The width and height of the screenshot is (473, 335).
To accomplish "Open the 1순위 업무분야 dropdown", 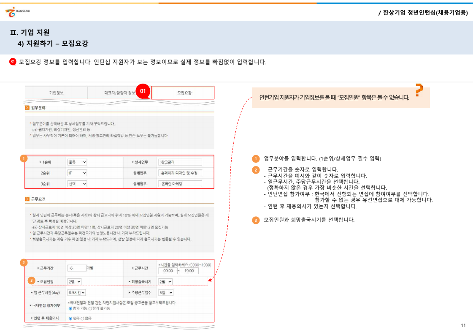I will pyautogui.click(x=77, y=162).
